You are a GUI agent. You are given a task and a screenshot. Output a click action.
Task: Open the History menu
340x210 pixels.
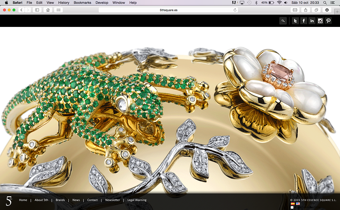64,2
